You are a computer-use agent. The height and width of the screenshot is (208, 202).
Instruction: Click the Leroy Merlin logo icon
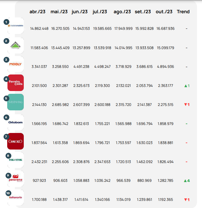pos(15,45)
